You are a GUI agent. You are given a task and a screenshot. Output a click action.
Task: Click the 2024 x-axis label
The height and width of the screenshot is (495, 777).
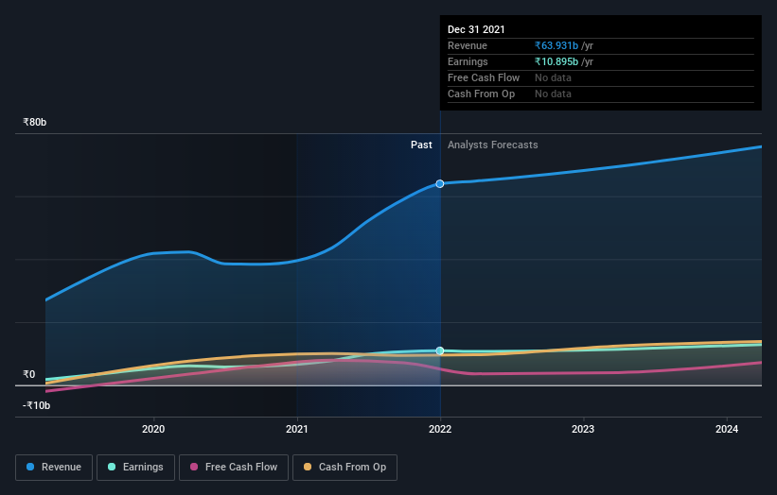click(727, 429)
